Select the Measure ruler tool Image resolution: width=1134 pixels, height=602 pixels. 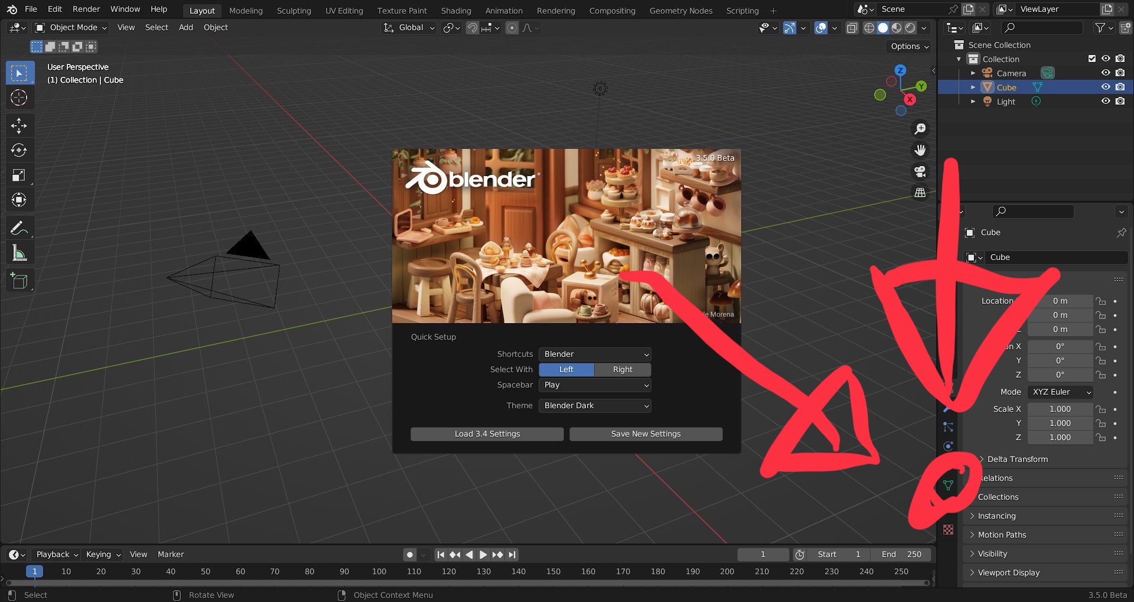(19, 253)
